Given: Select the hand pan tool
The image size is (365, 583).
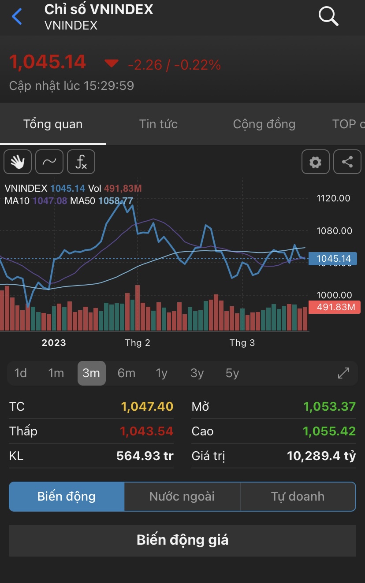Looking at the screenshot, I should pos(18,162).
